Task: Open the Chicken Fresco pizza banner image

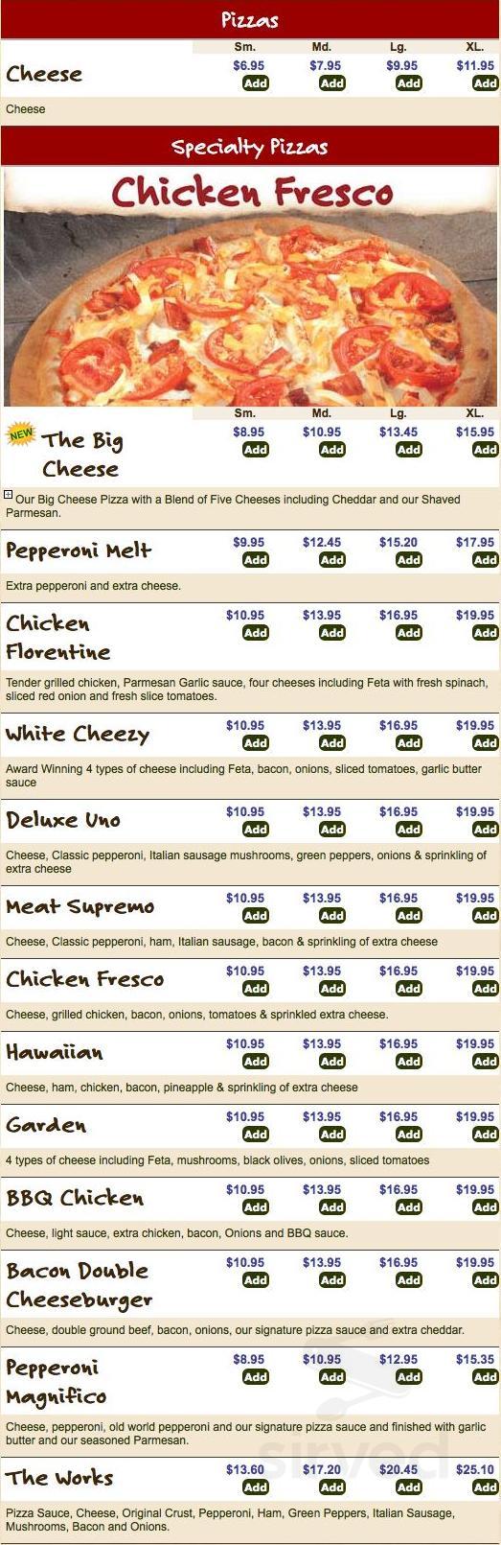Action: coord(250,288)
